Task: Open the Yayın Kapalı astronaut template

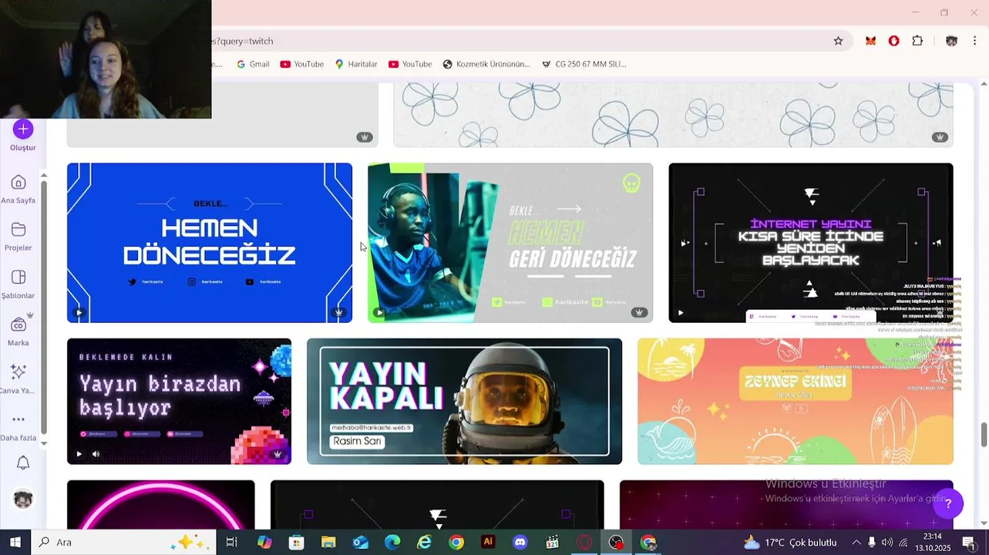Action: 464,401
